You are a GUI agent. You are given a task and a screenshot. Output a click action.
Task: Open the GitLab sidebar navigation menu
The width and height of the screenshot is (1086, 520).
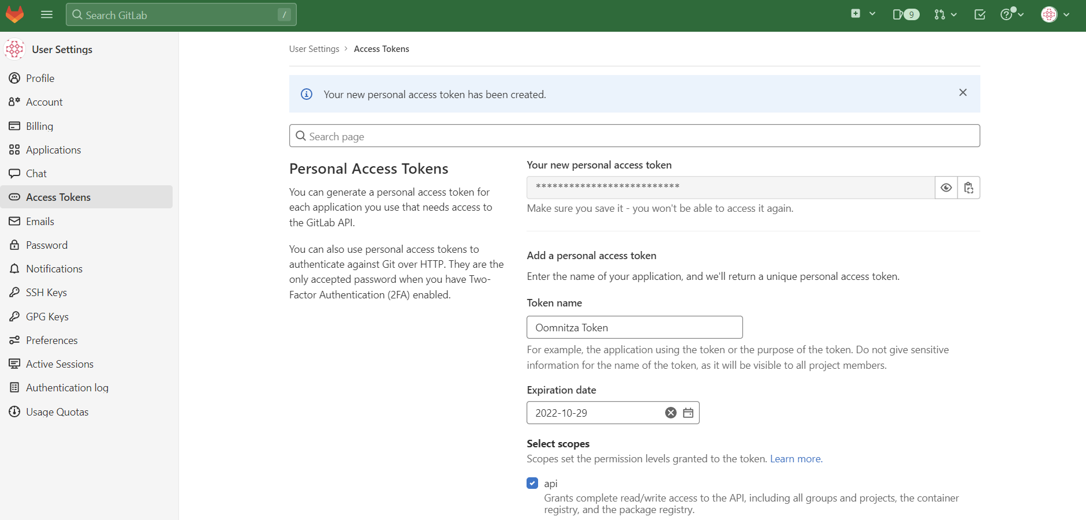(46, 14)
